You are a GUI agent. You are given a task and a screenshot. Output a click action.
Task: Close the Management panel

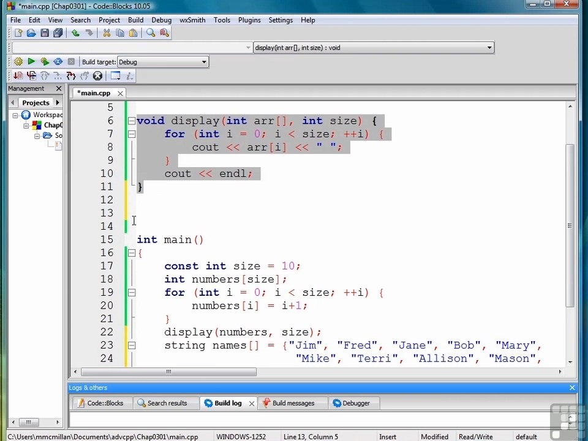pyautogui.click(x=59, y=88)
